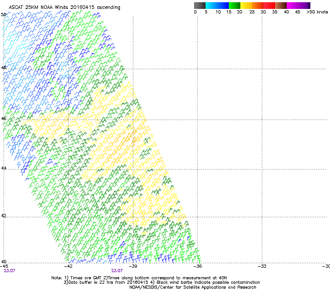330x290 pixels.
Task: Click the latitude label '46'
Action: point(4,119)
